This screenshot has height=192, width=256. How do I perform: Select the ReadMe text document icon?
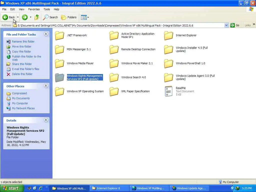pos(168,91)
